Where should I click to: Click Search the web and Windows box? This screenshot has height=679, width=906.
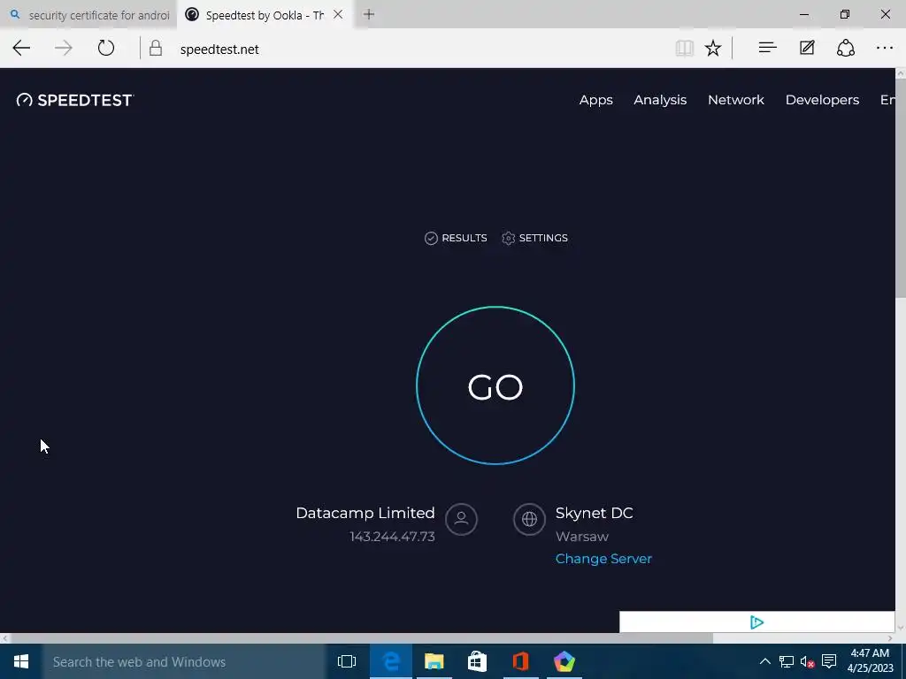coord(184,661)
